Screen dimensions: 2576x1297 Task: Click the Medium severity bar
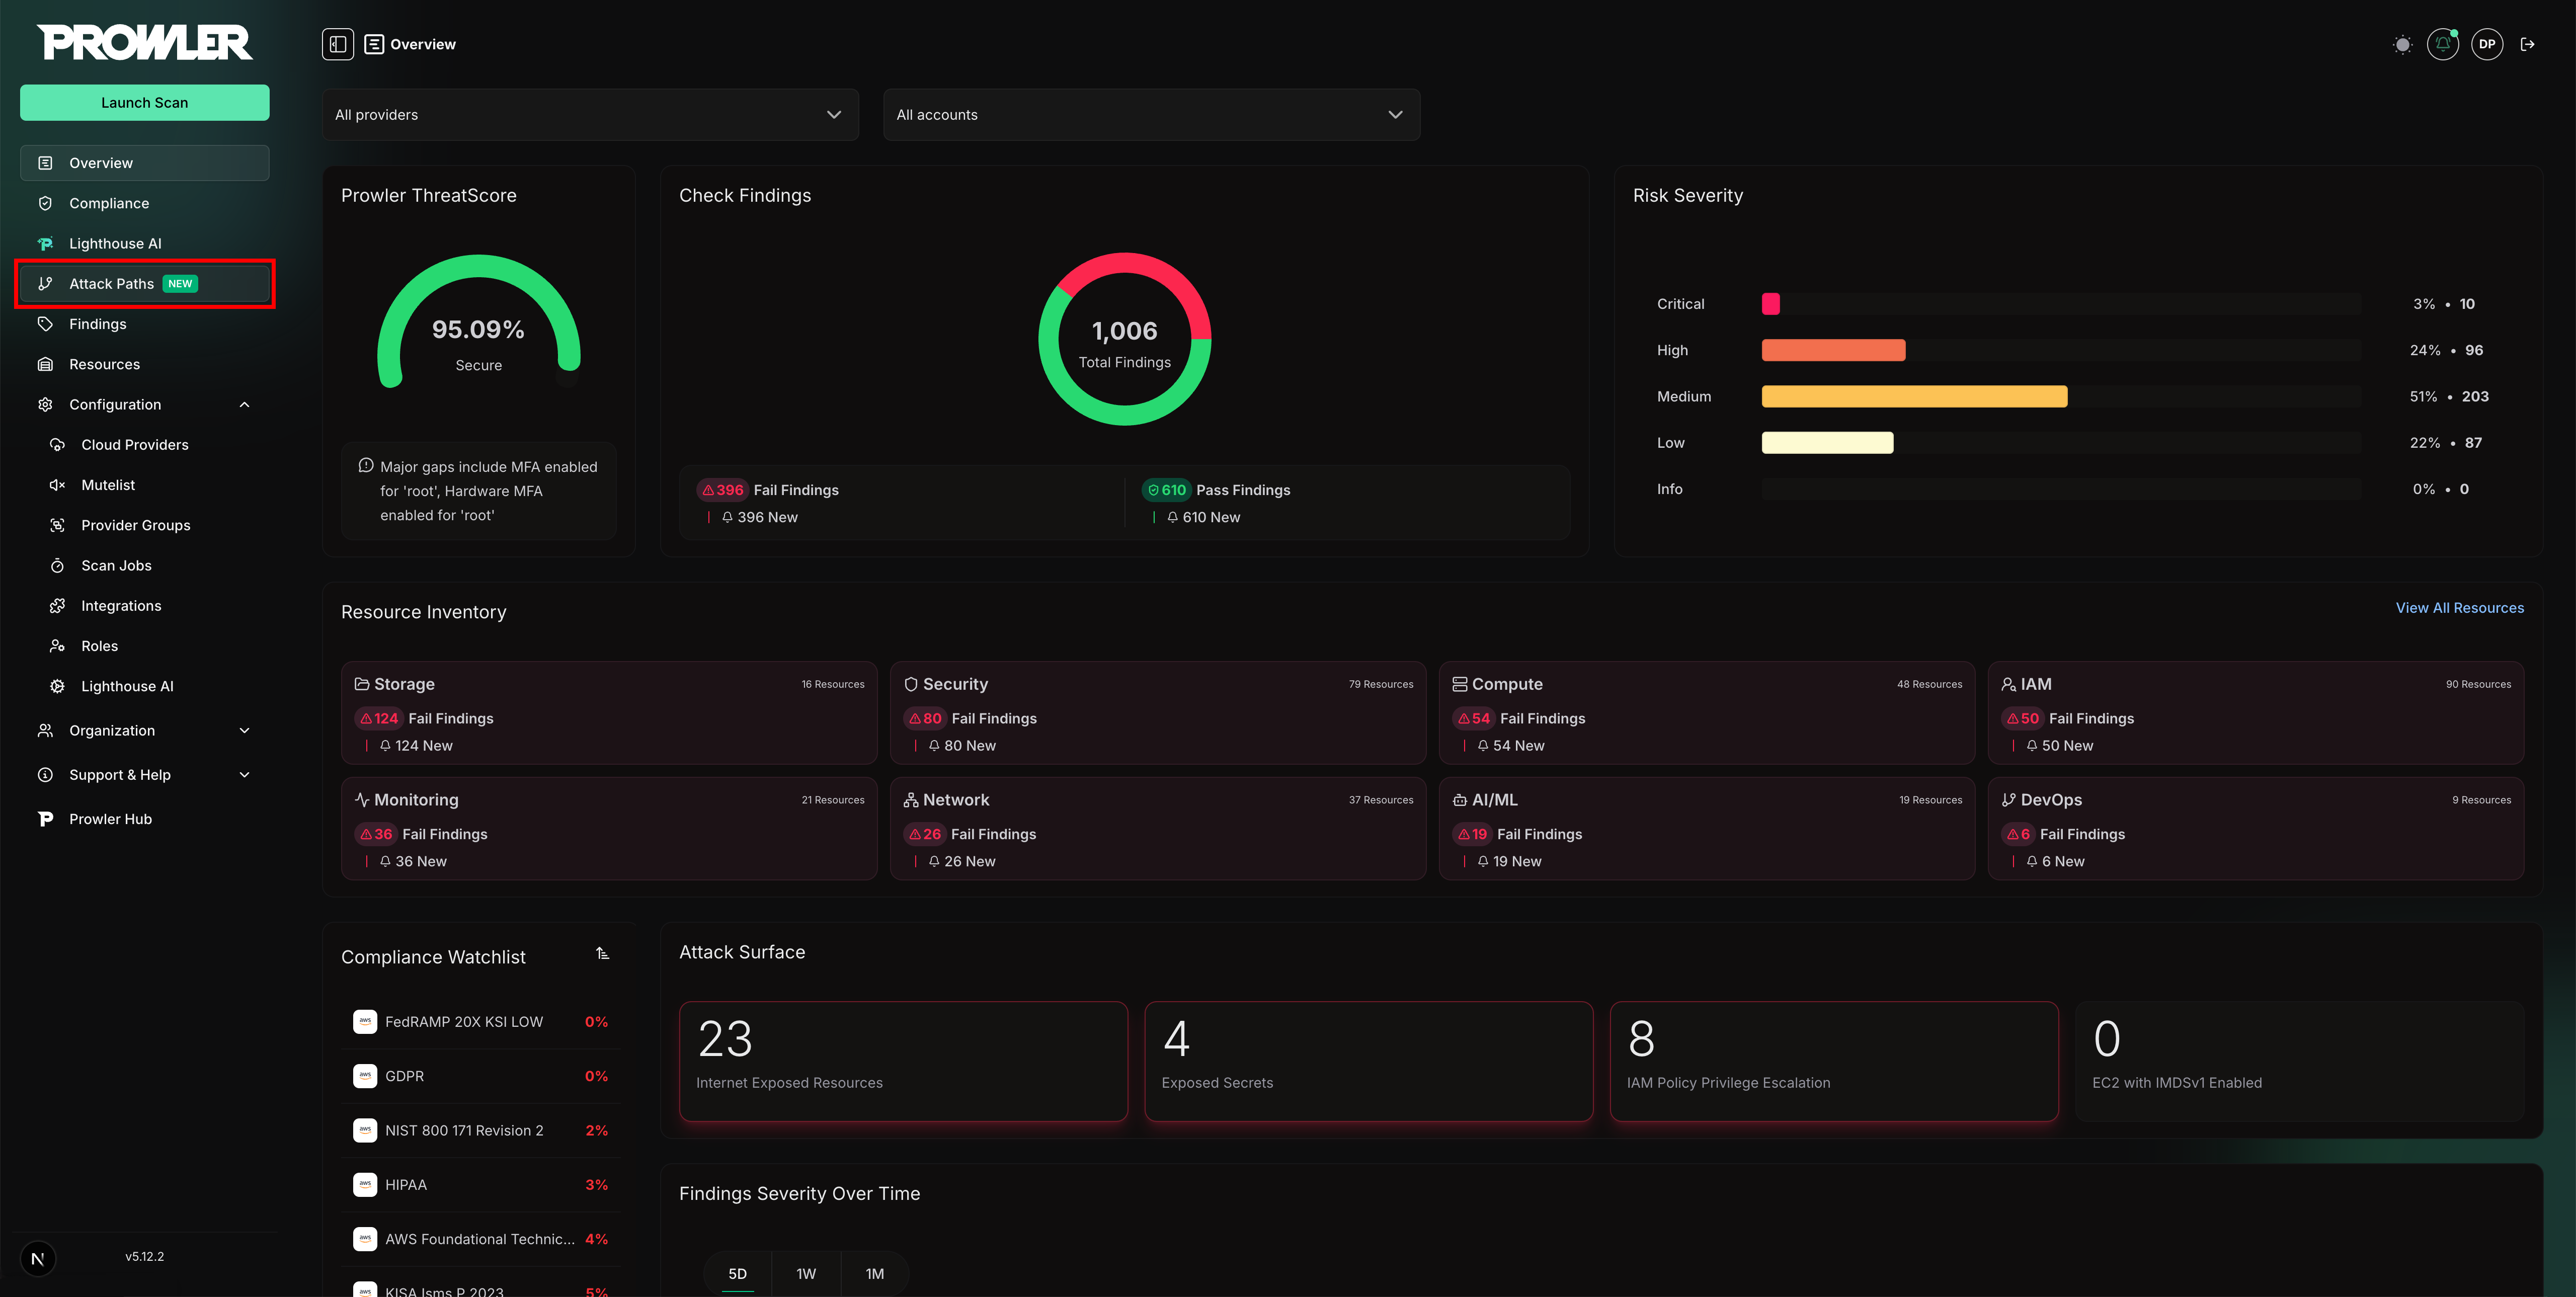[1913, 397]
